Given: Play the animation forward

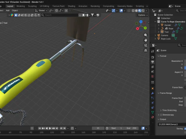Looking at the screenshot, I should (50, 128).
